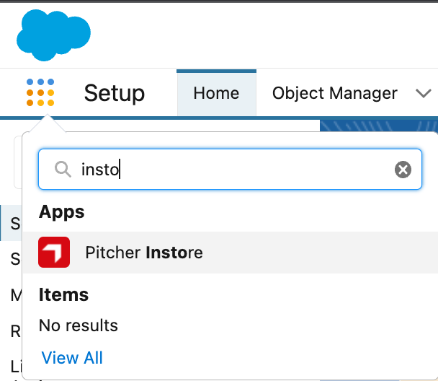The width and height of the screenshot is (438, 381).
Task: Click the Salesforce cloud logo
Action: coord(53,36)
